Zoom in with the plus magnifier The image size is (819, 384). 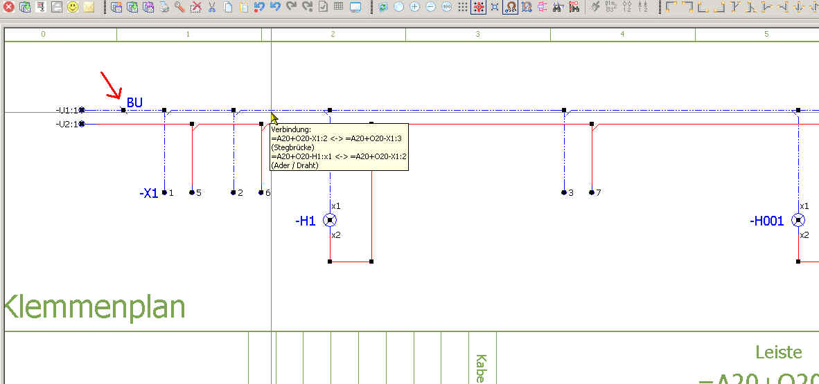[x=414, y=8]
